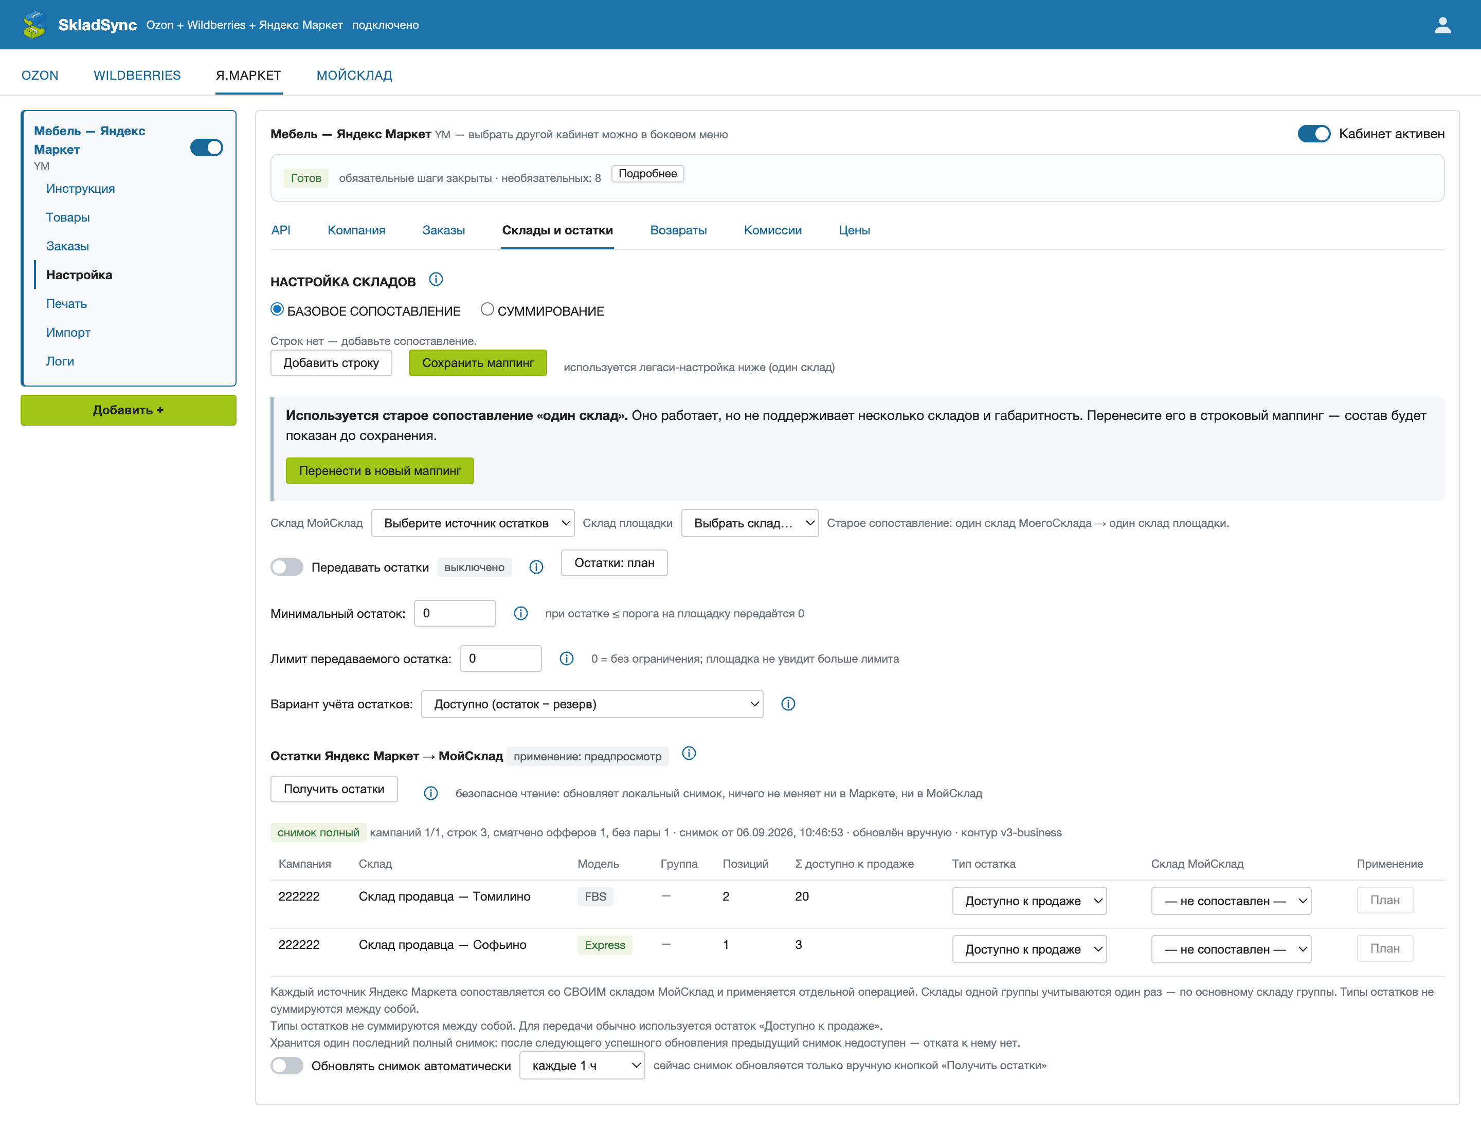Click the Express model badge

tap(605, 945)
